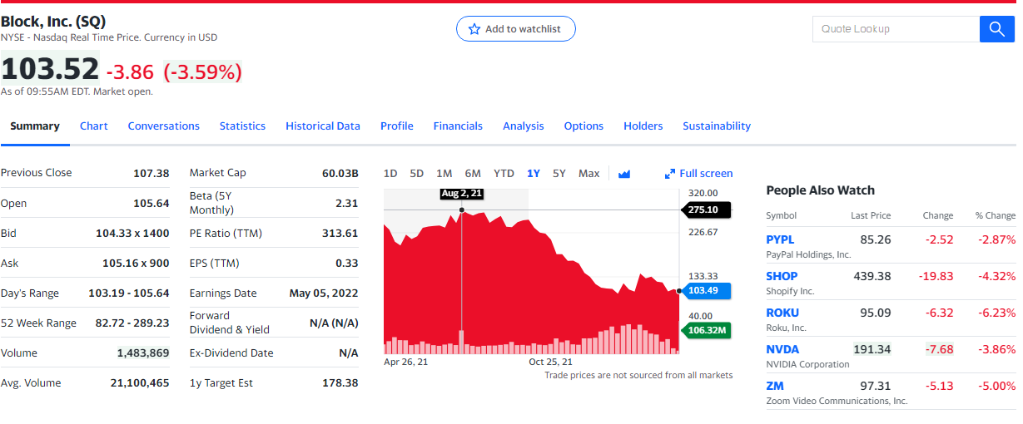Open the Historical Data tab
Screen dimensions: 1023x424
(323, 126)
